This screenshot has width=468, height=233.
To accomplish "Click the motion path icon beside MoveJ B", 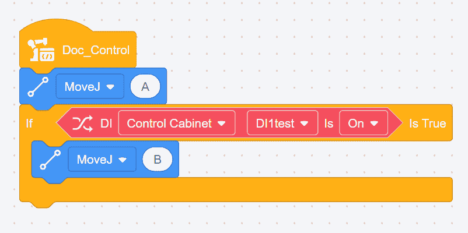I will pyautogui.click(x=50, y=159).
